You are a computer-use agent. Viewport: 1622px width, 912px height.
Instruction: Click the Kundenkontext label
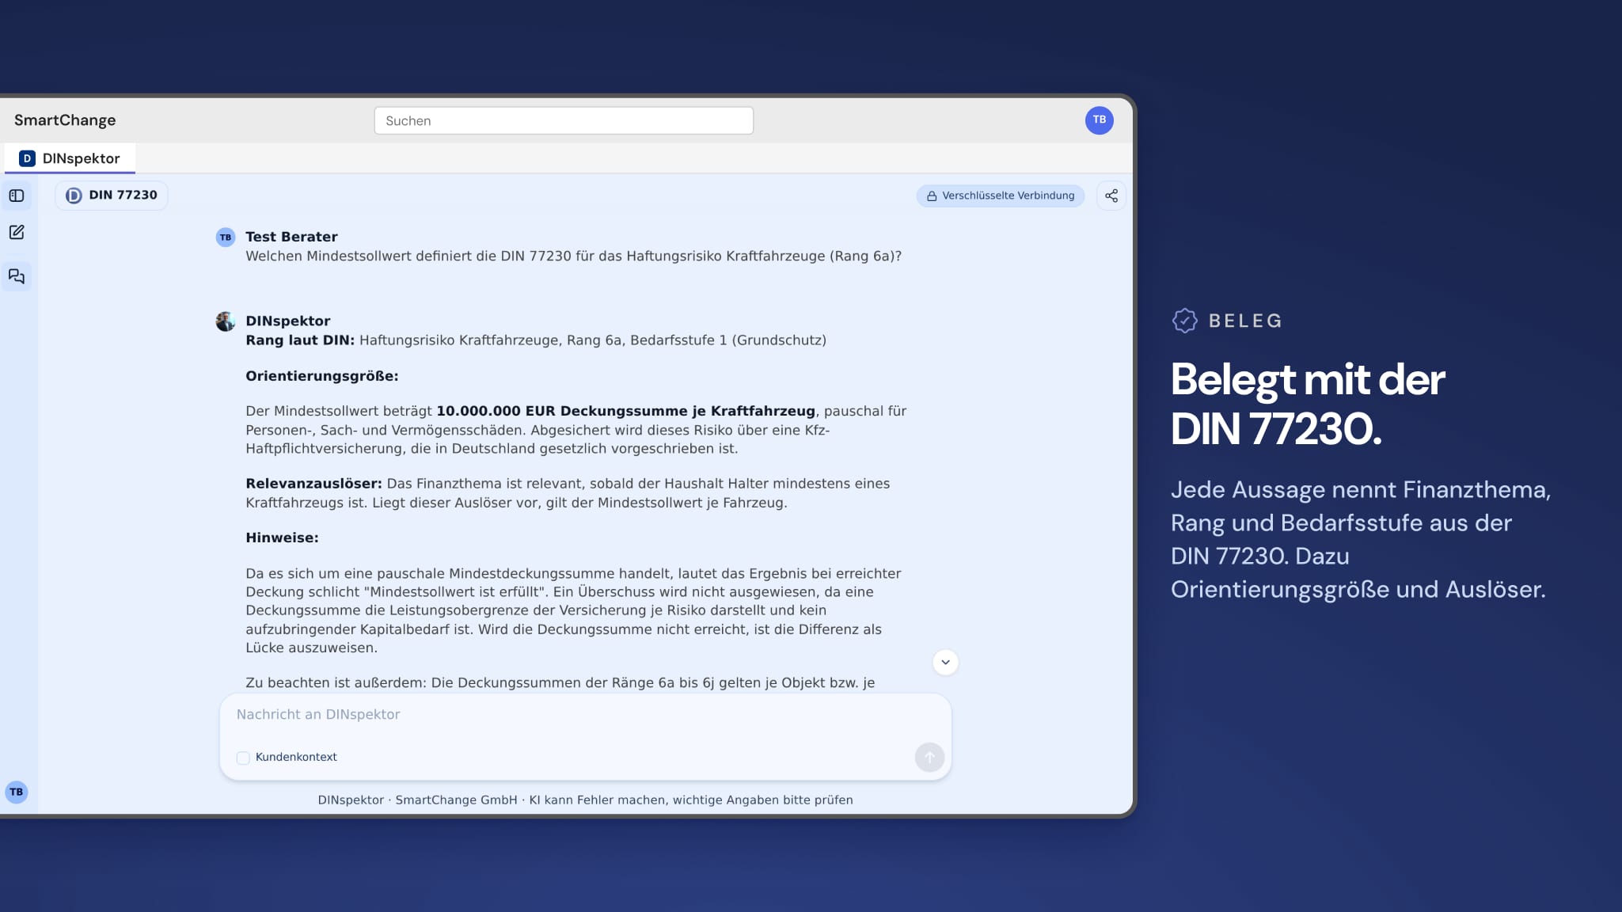(296, 757)
